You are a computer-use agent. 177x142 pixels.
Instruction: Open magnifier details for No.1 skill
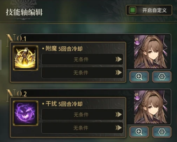point(139,77)
